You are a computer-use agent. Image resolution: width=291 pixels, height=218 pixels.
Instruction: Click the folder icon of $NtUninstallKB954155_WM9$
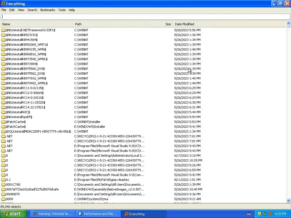coord(3,49)
